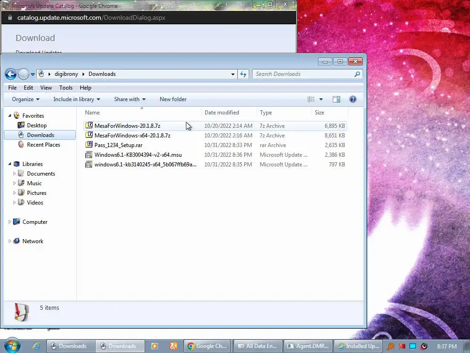Click the magnifier icon in Search Downloads
Image resolution: width=470 pixels, height=353 pixels.
[x=357, y=74]
